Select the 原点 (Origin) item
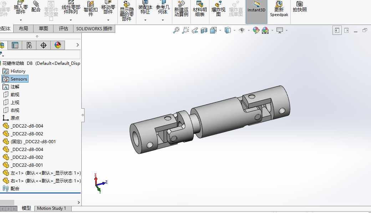The height and width of the screenshot is (213, 371). click(11, 118)
